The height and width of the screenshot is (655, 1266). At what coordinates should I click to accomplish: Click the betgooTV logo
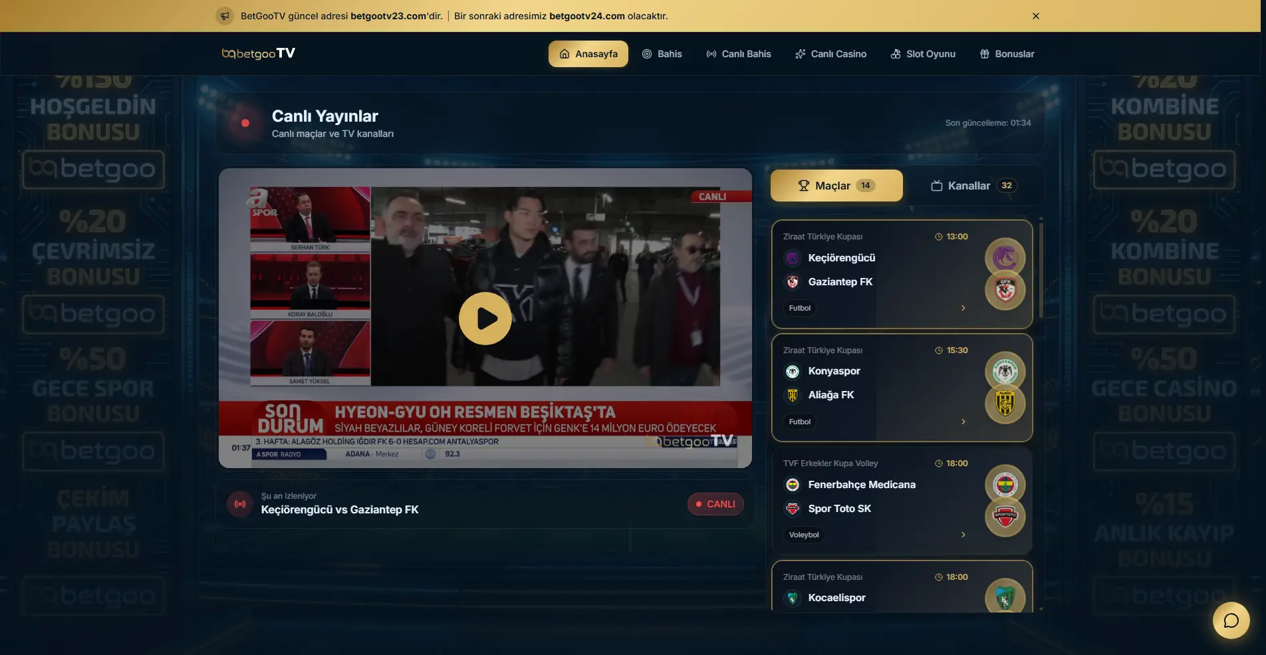[x=258, y=53]
